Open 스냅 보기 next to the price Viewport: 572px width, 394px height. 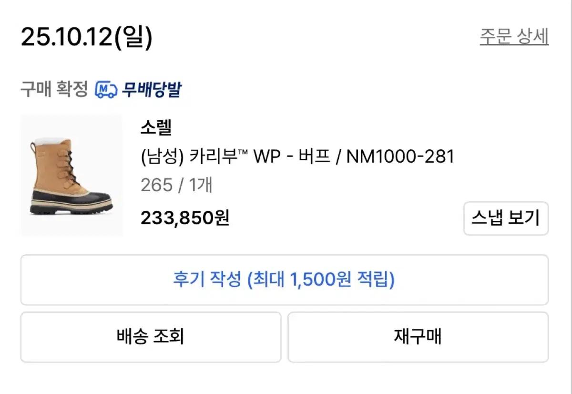point(506,218)
